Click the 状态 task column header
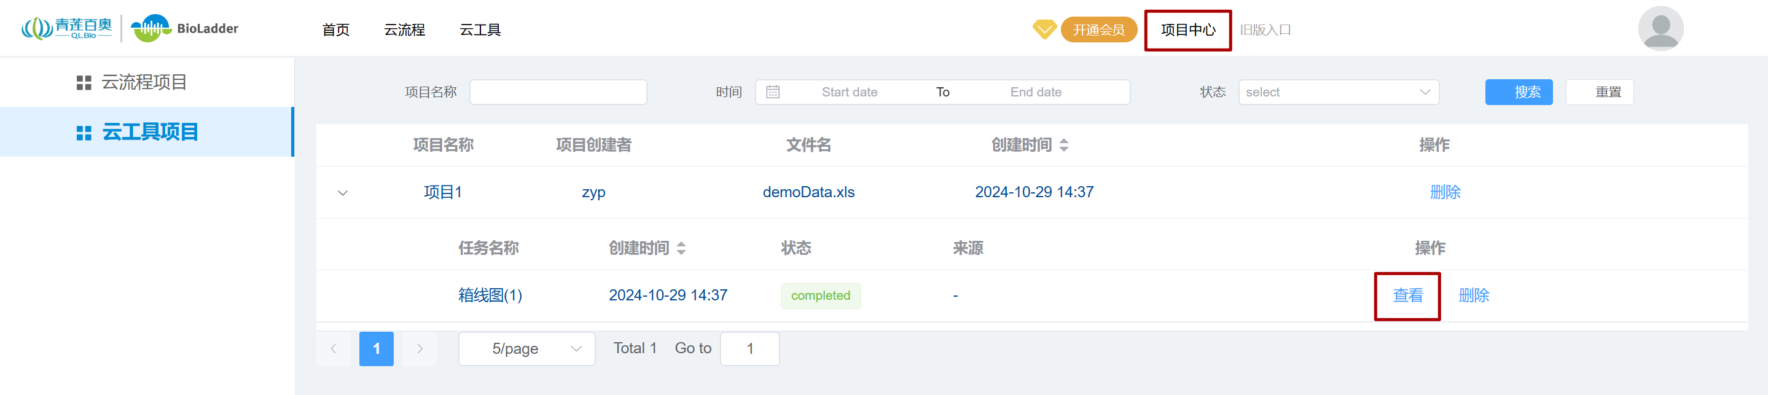Viewport: 1768px width, 395px height. [796, 248]
